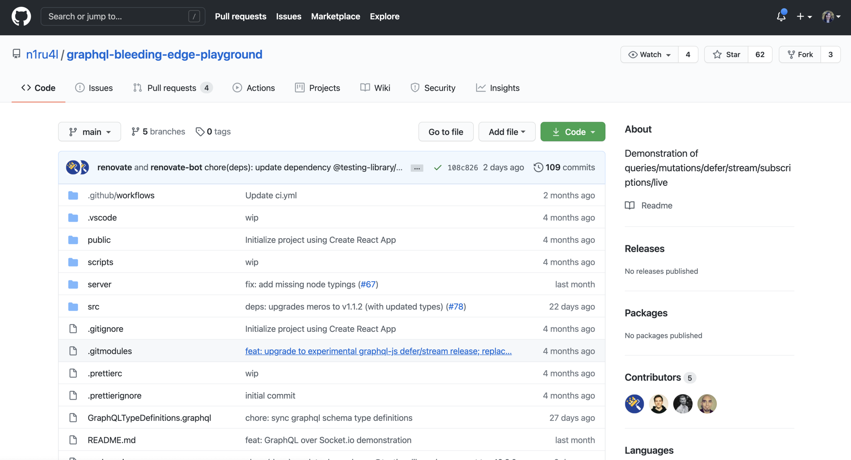Open commit history clock icon

pos(538,167)
